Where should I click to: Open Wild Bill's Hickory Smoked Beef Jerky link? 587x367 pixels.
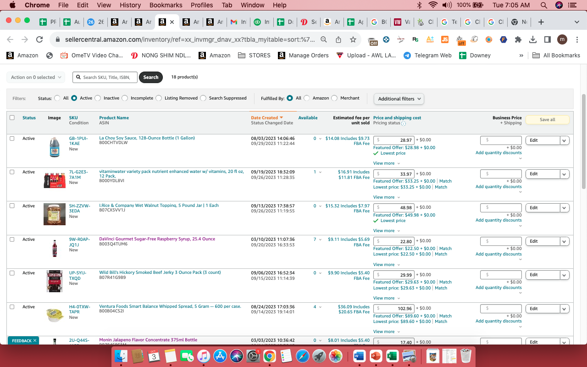click(160, 272)
